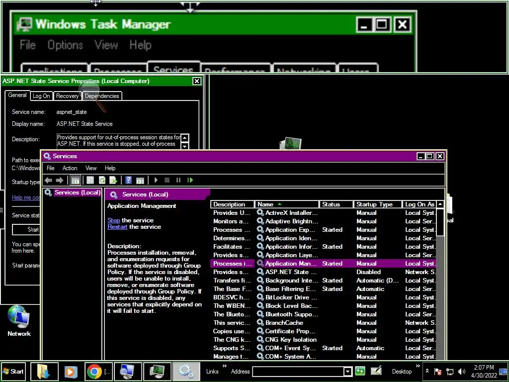509x382 pixels.
Task: Click the Action Center flag tray icon
Action: click(x=438, y=372)
